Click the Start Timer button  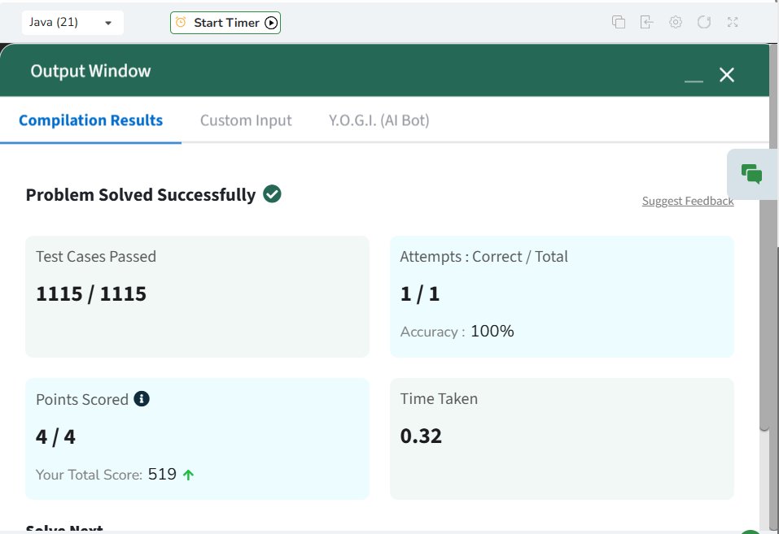(x=225, y=23)
